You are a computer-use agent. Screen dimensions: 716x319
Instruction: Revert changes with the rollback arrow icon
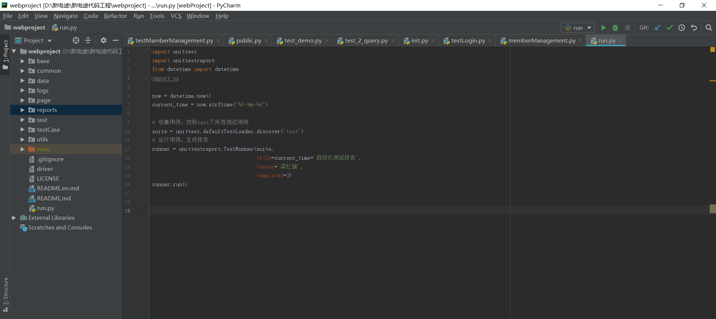pos(694,28)
